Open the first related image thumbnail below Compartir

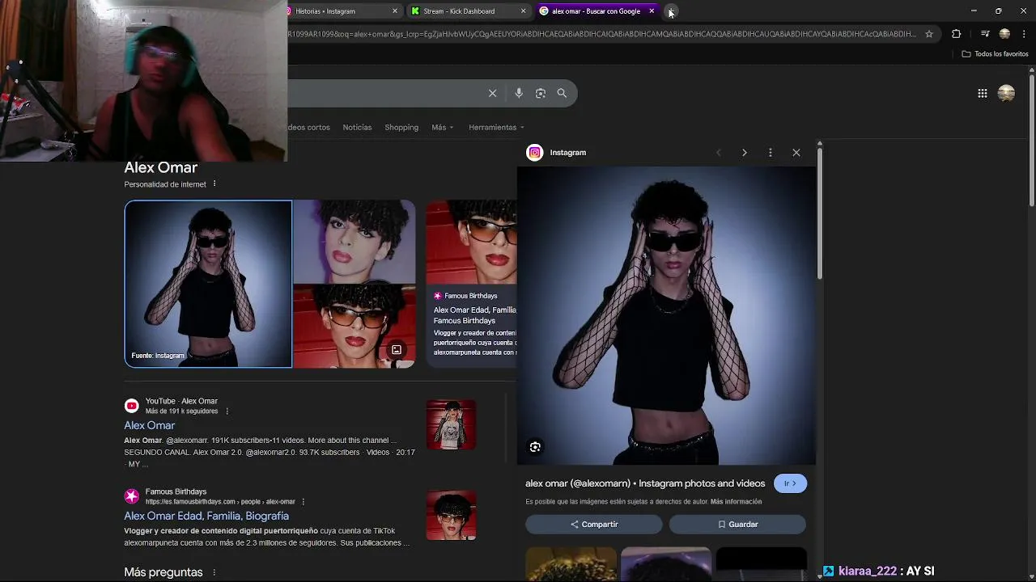[571, 564]
